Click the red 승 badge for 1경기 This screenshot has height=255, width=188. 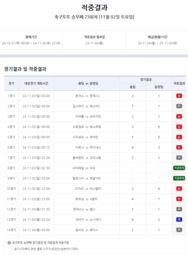pyautogui.click(x=179, y=96)
